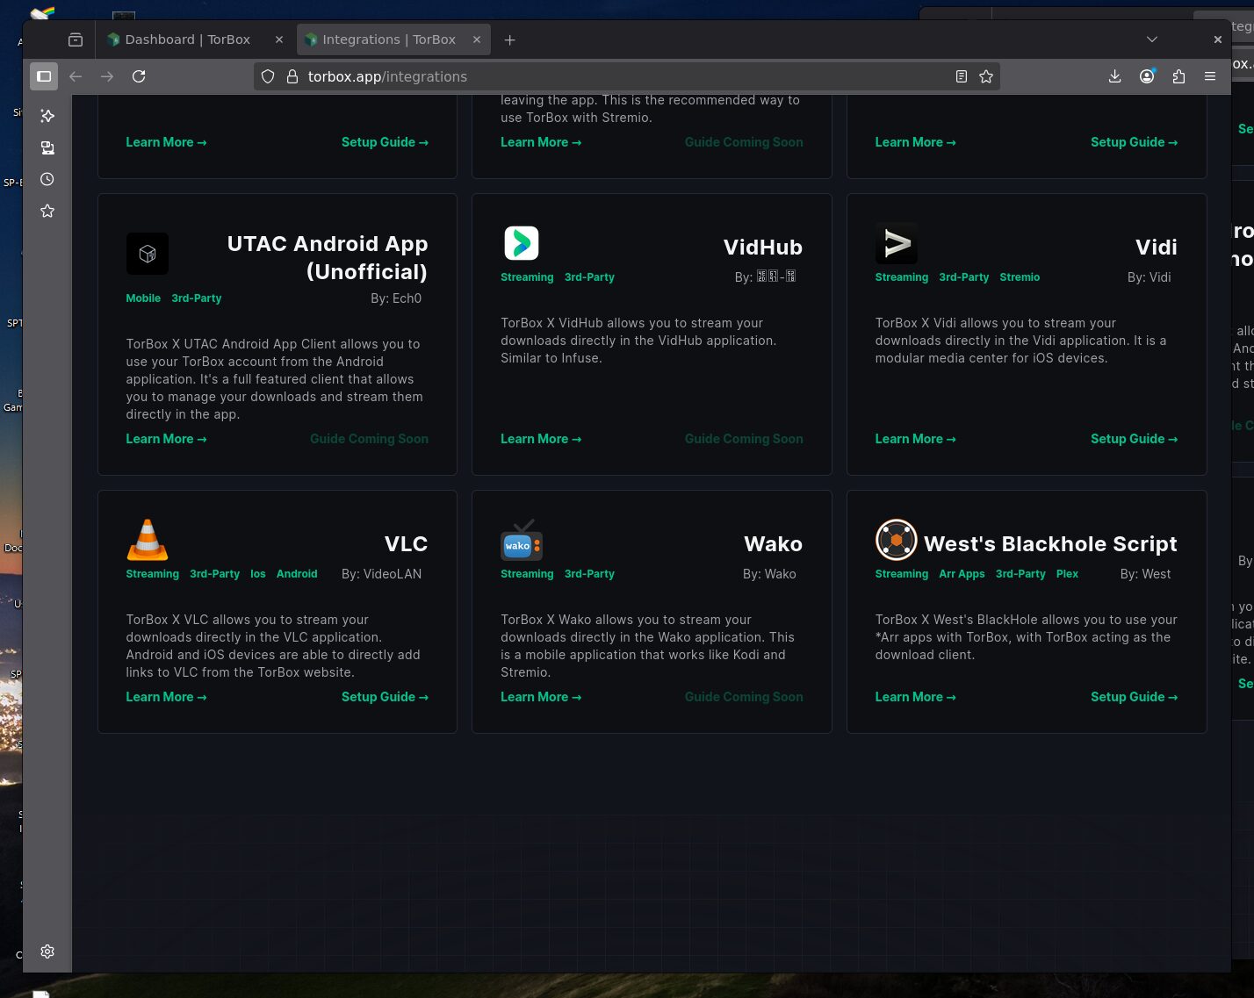Open bookmarks star icon in sidebar
The image size is (1254, 998).
(47, 211)
